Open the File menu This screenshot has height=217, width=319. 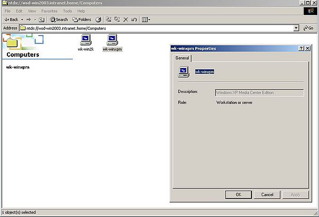click(7, 11)
